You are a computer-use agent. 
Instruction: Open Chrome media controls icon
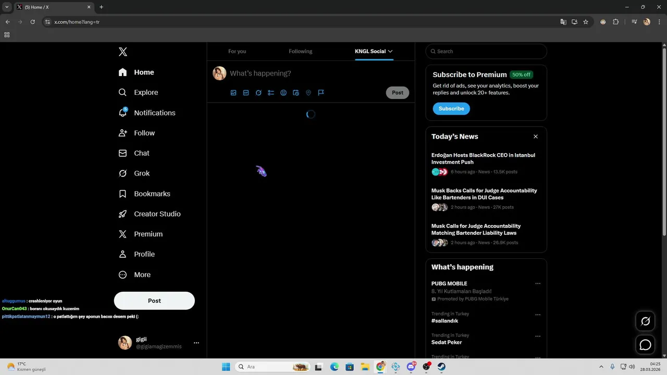pos(634,22)
